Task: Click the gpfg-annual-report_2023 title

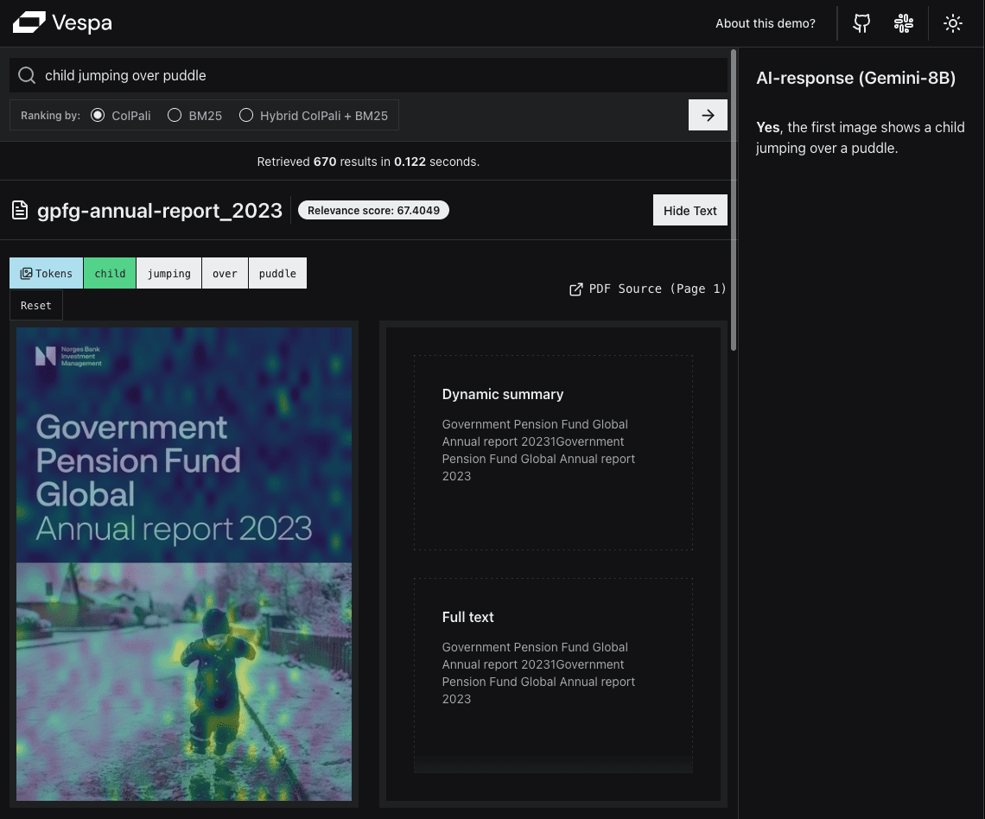Action: tap(160, 211)
